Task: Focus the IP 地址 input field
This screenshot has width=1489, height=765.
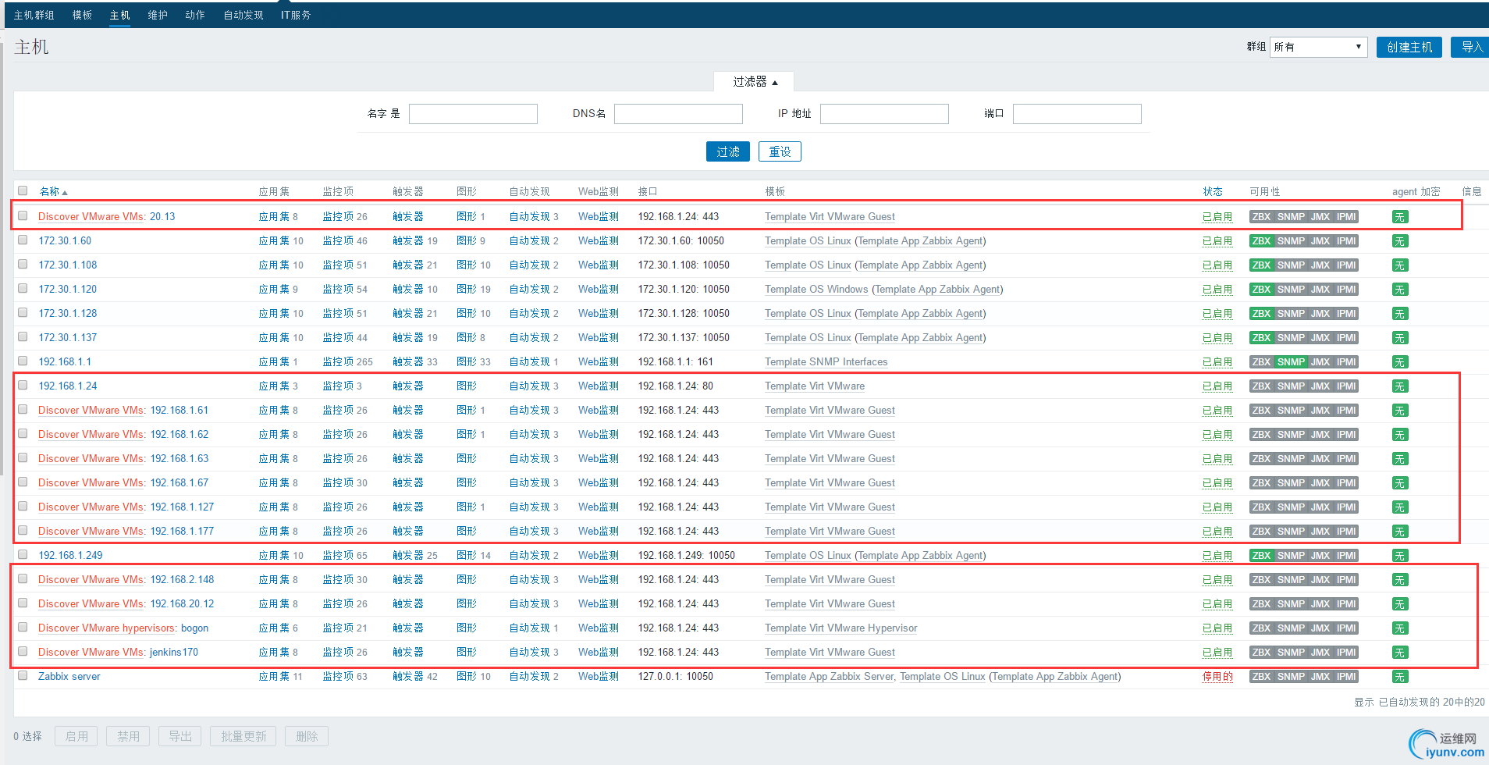Action: click(884, 114)
